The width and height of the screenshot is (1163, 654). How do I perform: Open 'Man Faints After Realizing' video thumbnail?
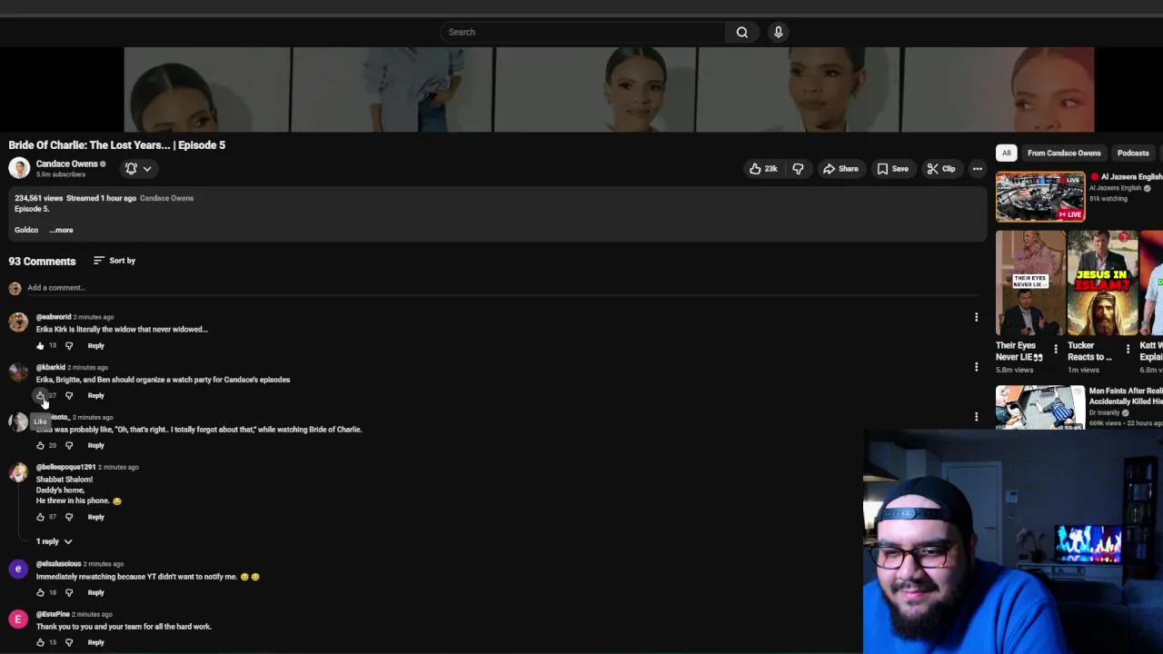click(x=1040, y=407)
